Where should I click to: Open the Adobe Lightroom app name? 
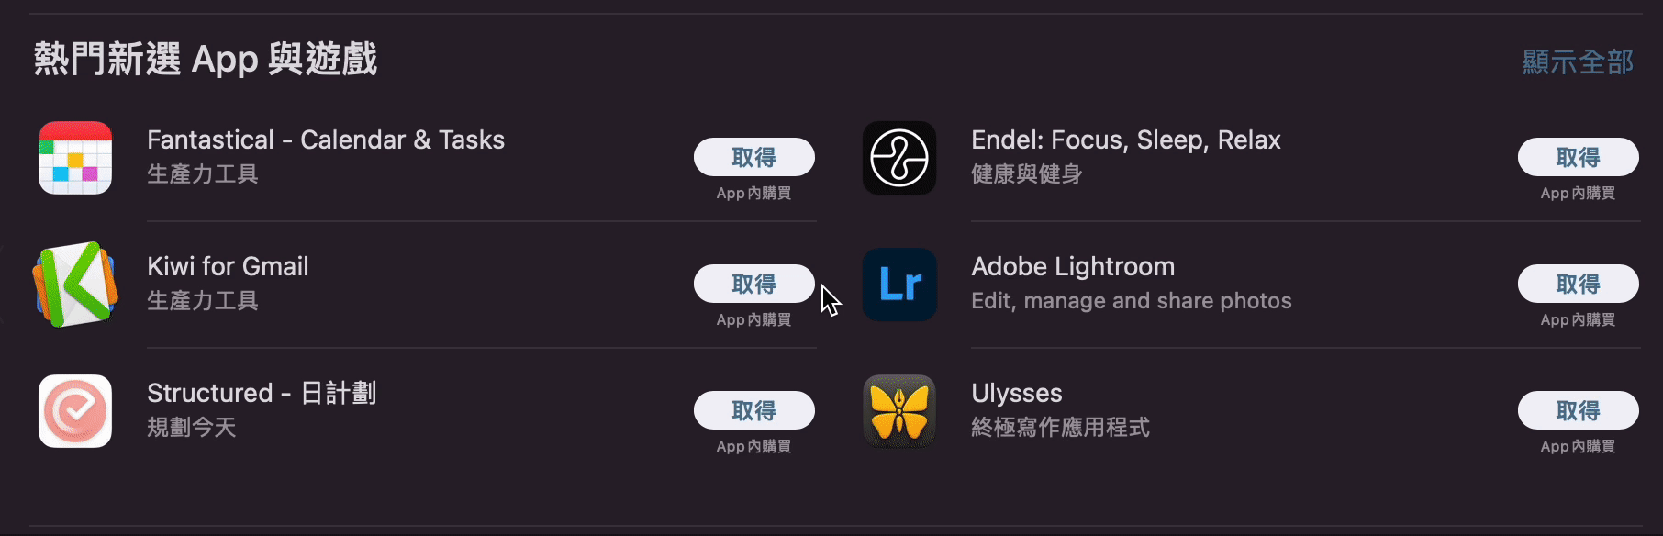pyautogui.click(x=1073, y=266)
